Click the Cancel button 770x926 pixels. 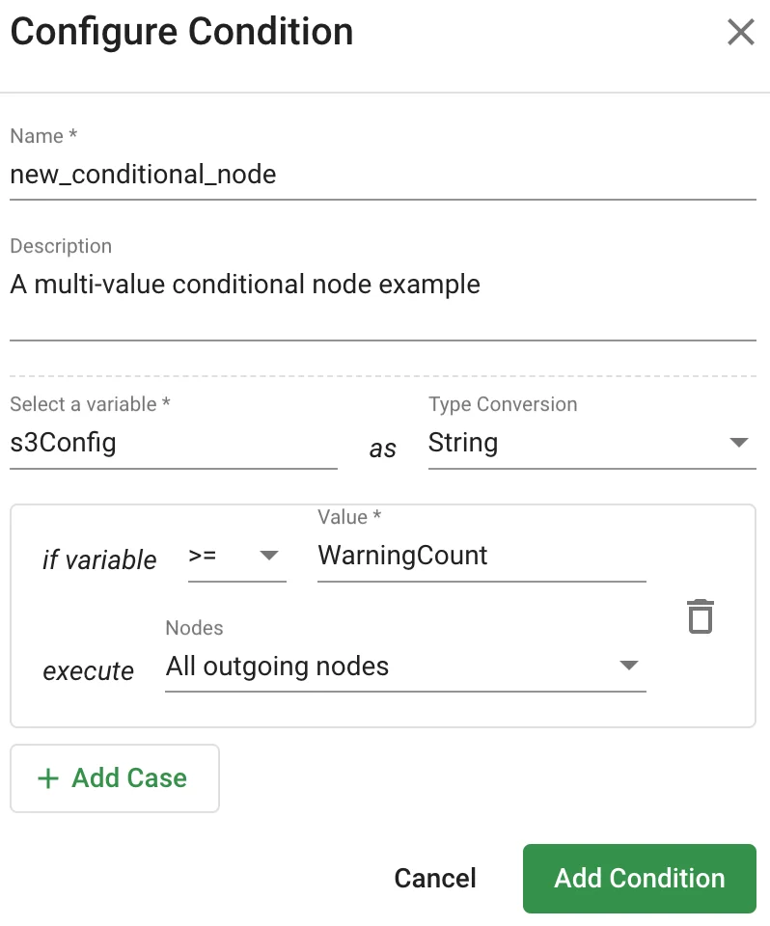pos(435,878)
